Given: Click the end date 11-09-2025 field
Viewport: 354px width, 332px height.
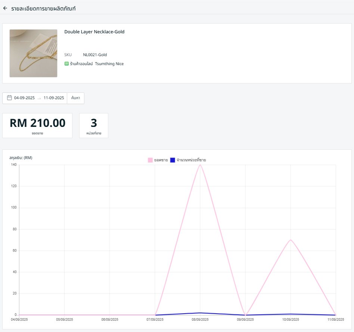Looking at the screenshot, I should pos(54,98).
